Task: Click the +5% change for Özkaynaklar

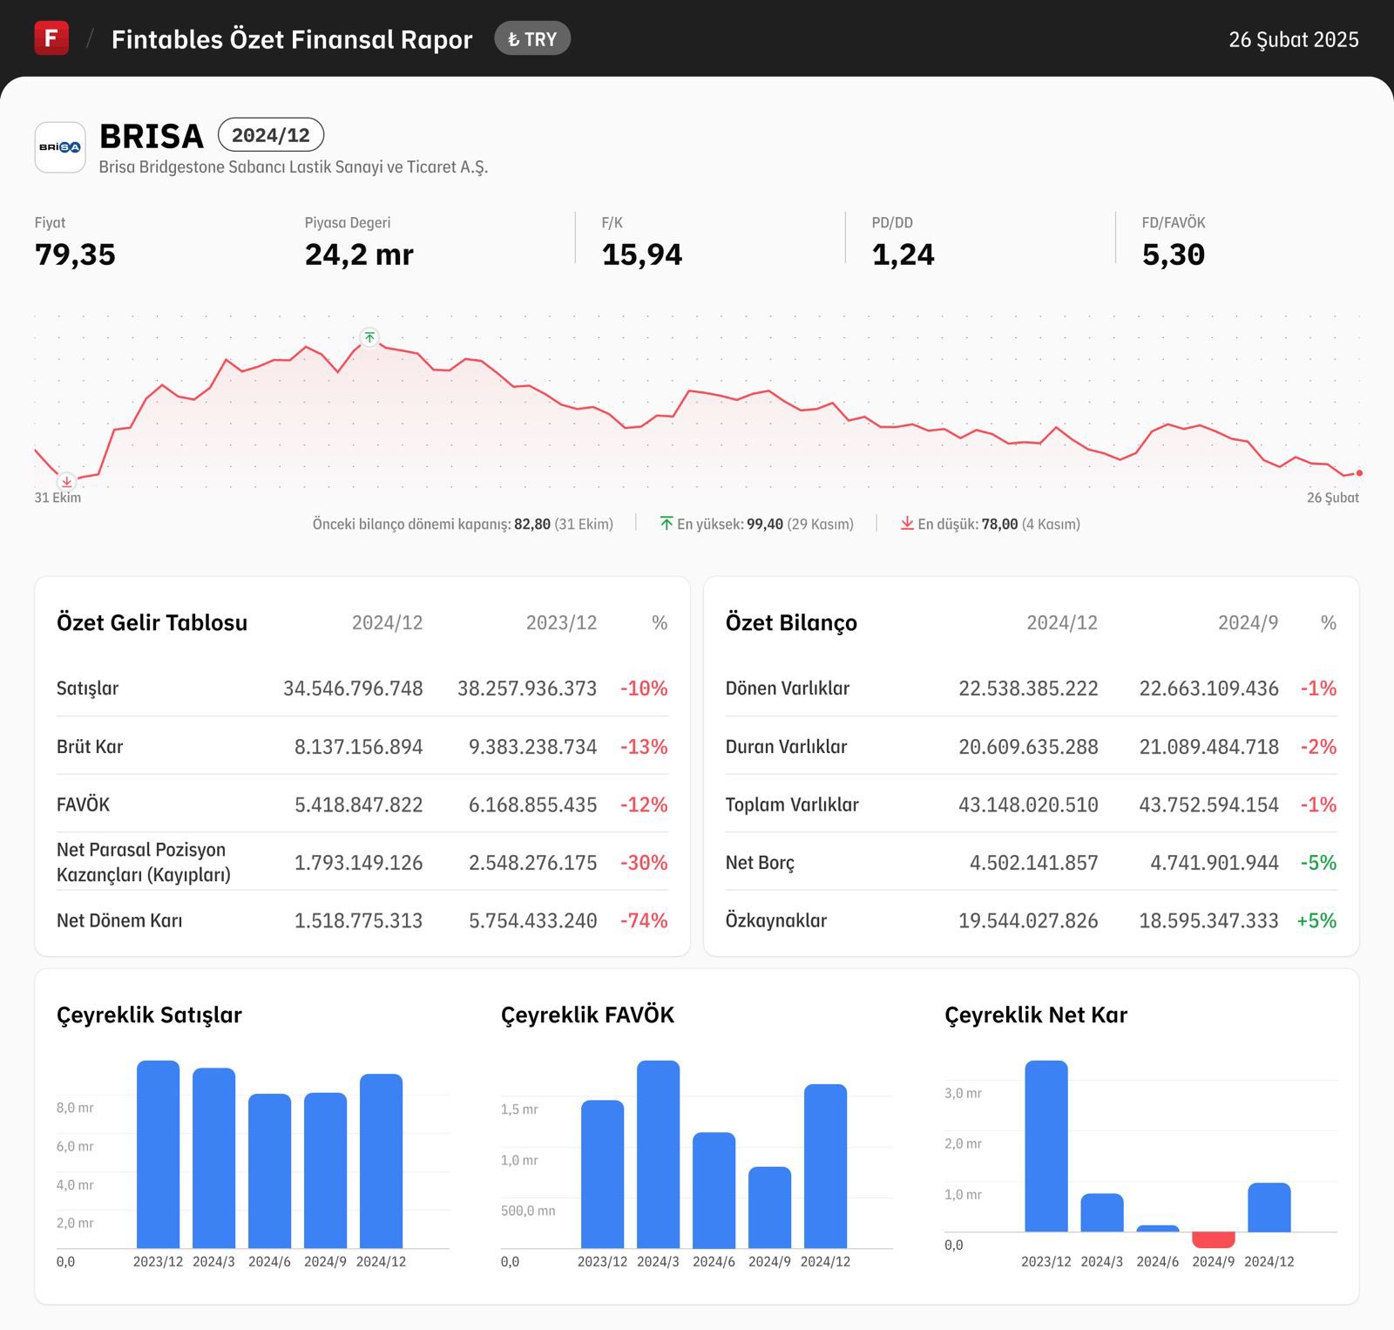Action: click(1316, 920)
